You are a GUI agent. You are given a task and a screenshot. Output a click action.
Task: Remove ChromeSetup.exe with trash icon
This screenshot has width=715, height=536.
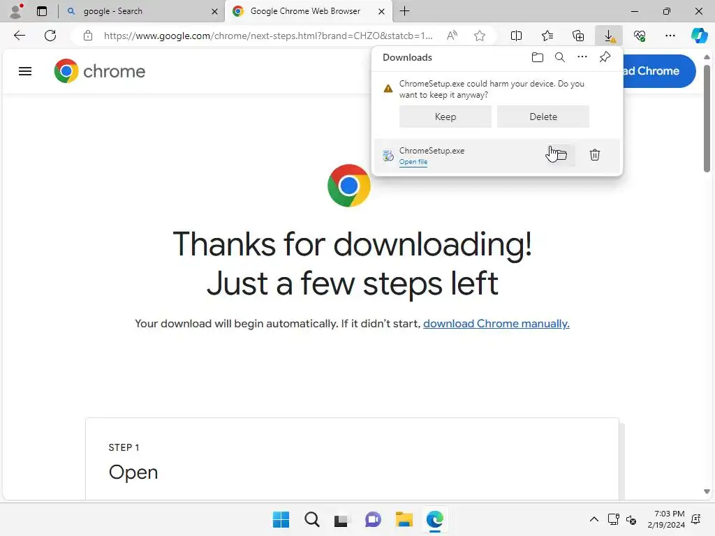pos(595,155)
